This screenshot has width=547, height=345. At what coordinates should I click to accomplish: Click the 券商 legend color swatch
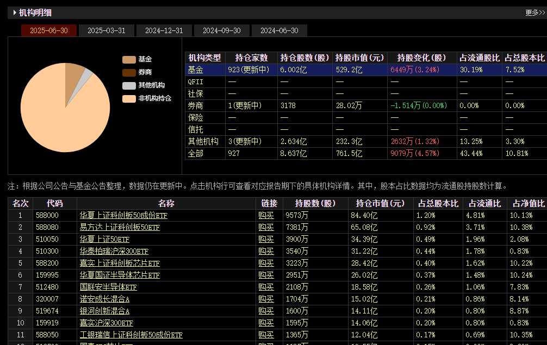point(129,73)
